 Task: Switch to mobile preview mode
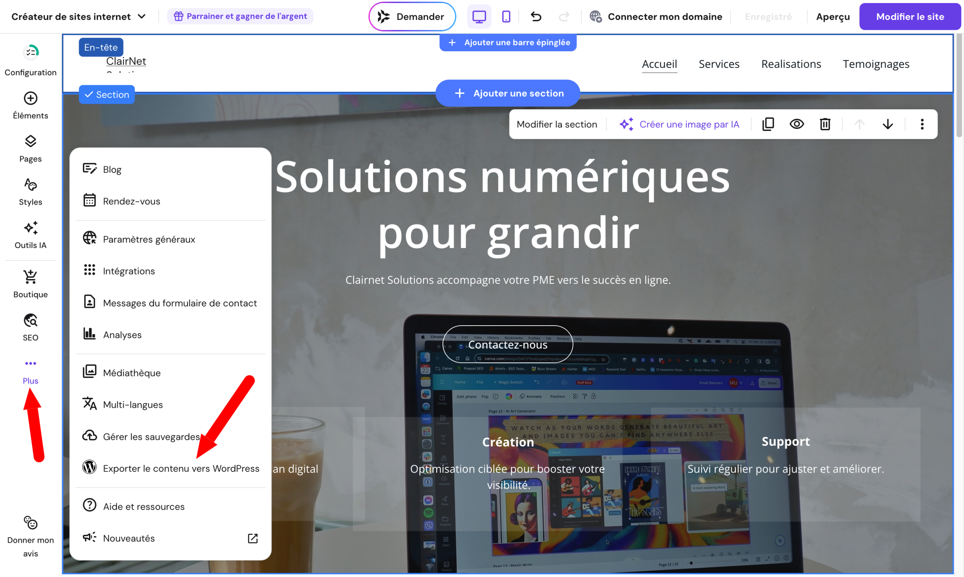(x=506, y=16)
